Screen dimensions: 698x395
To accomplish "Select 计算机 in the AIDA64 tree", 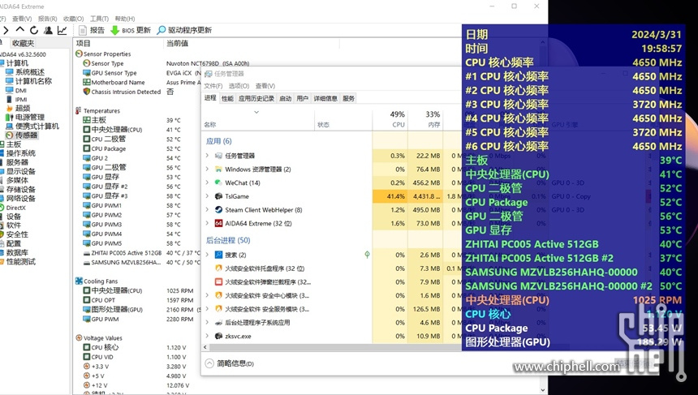I will coord(17,63).
